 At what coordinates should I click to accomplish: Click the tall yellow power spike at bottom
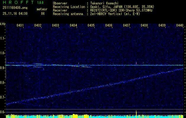pos(136,114)
